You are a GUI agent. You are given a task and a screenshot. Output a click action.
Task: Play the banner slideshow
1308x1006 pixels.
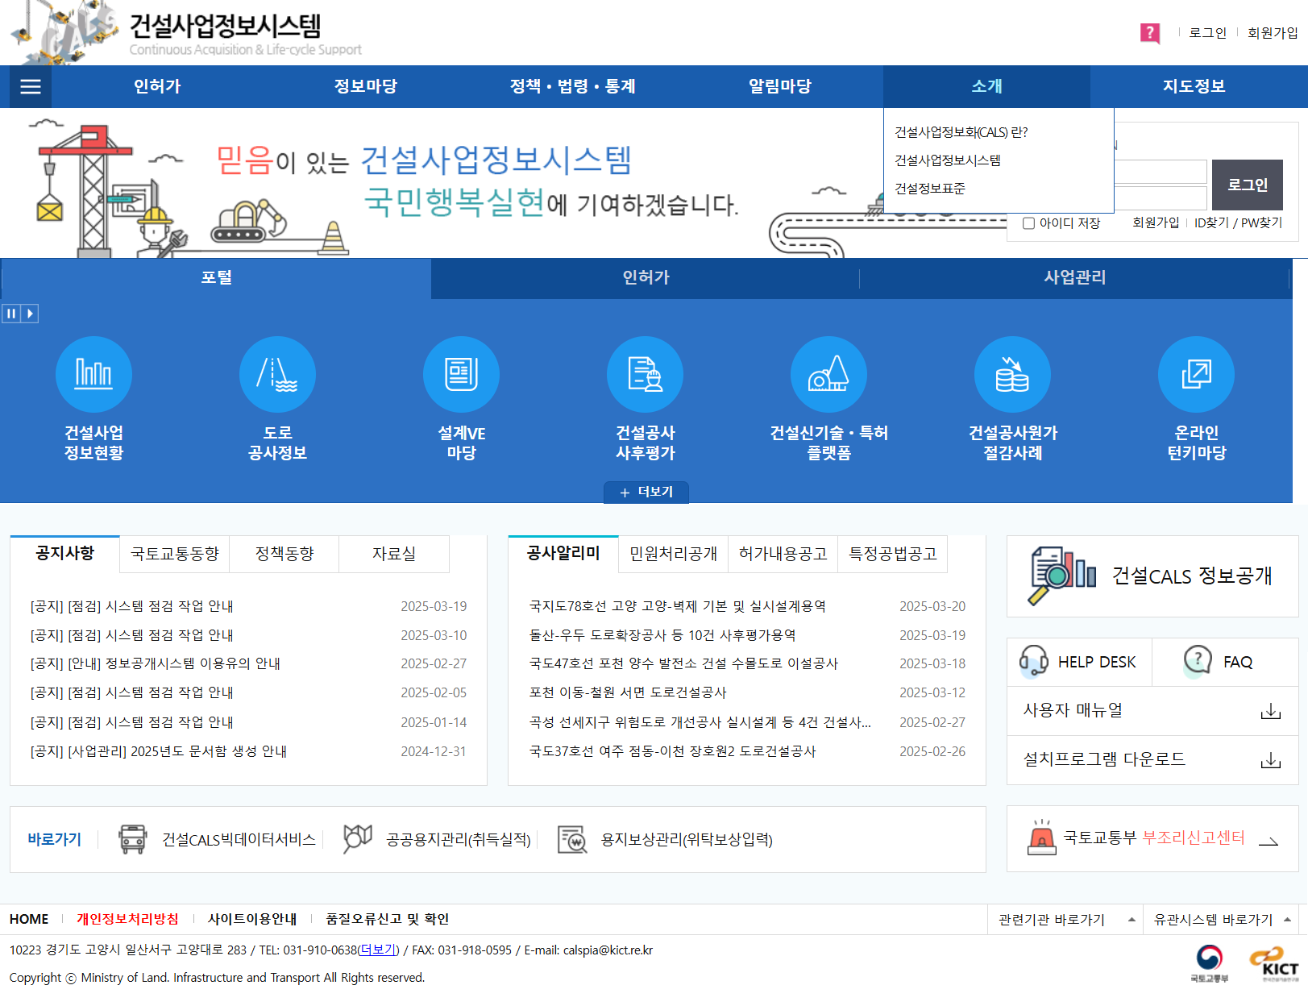click(x=30, y=314)
